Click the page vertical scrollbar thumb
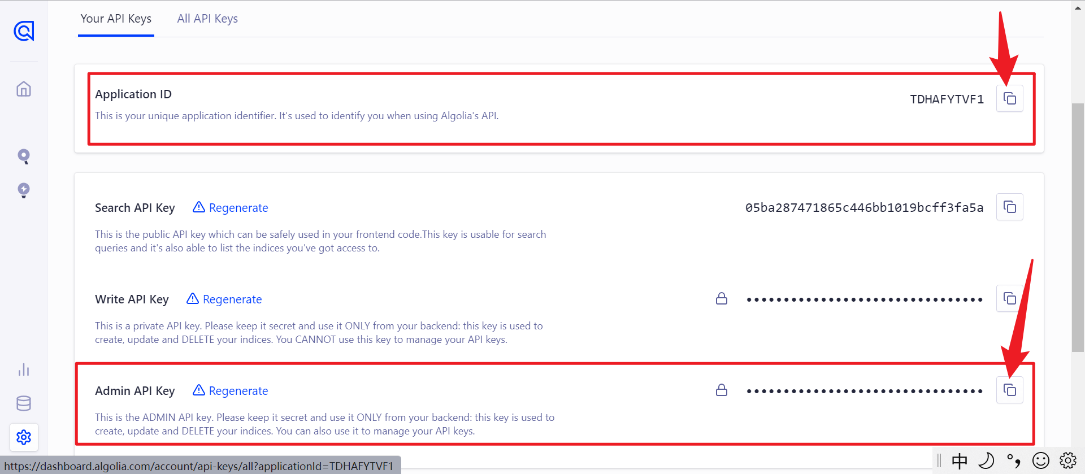1085x474 pixels. tap(1078, 228)
